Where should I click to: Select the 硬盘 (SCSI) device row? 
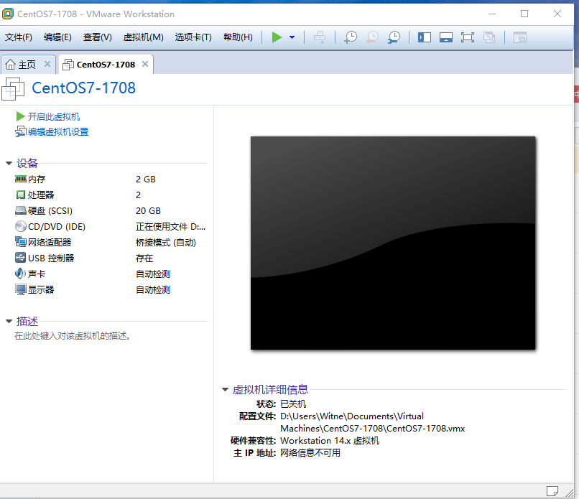tap(110, 211)
